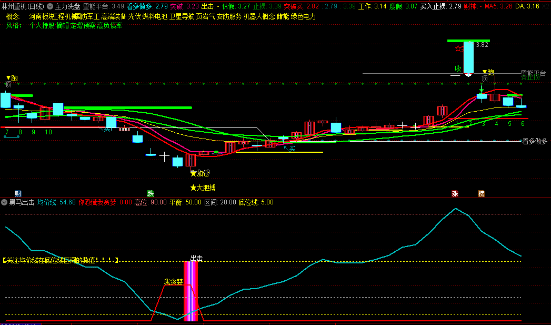The image size is (551, 325).
Task: Expand the 黑马出击 indicator dropdown arrow
Action: (x=4, y=202)
